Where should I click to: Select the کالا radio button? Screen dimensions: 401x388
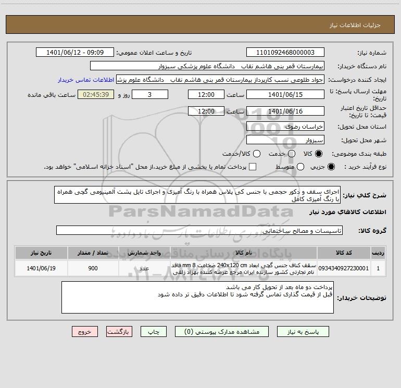click(x=319, y=154)
